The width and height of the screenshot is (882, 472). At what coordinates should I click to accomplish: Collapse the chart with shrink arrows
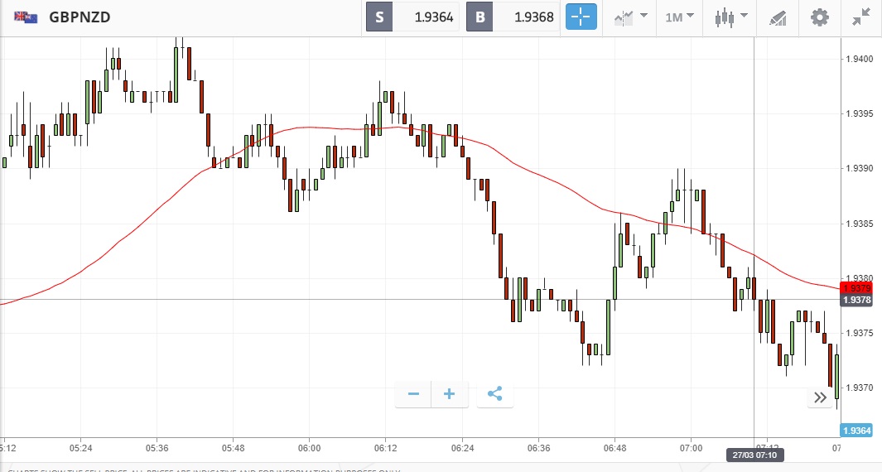point(861,17)
